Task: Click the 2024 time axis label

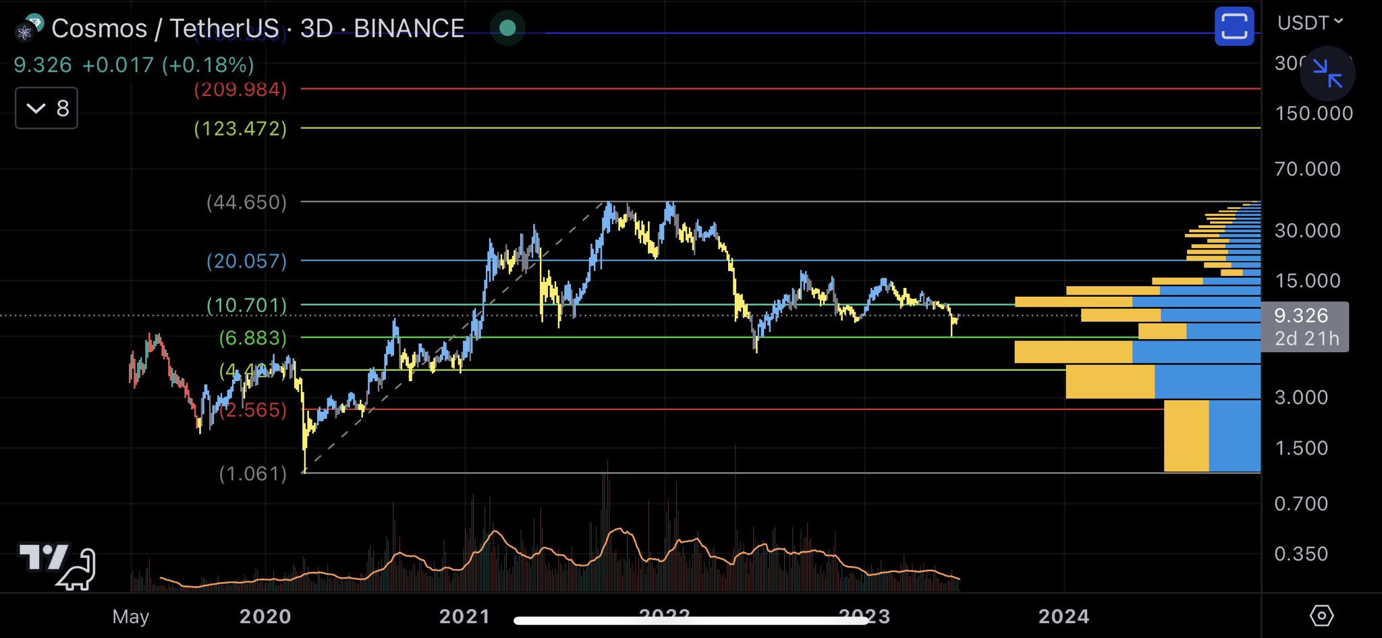Action: click(1063, 616)
